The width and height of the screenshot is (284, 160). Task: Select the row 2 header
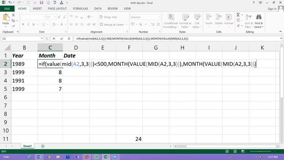click(5, 64)
